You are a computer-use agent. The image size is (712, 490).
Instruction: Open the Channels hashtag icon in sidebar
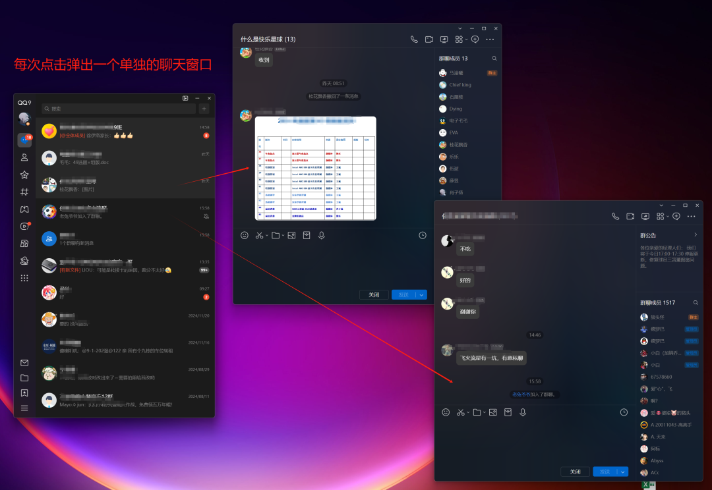(24, 192)
